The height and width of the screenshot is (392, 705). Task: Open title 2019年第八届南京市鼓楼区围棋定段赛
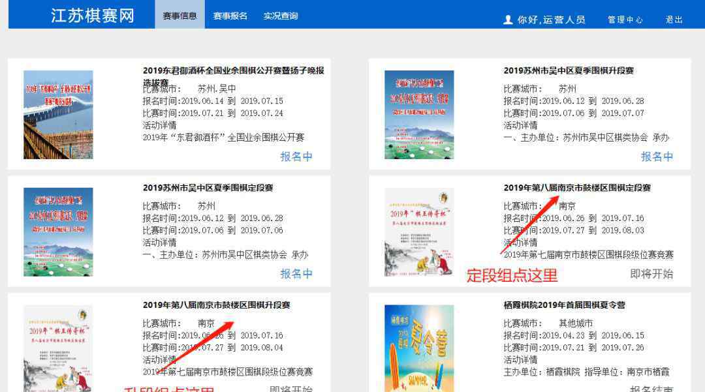[x=577, y=188]
